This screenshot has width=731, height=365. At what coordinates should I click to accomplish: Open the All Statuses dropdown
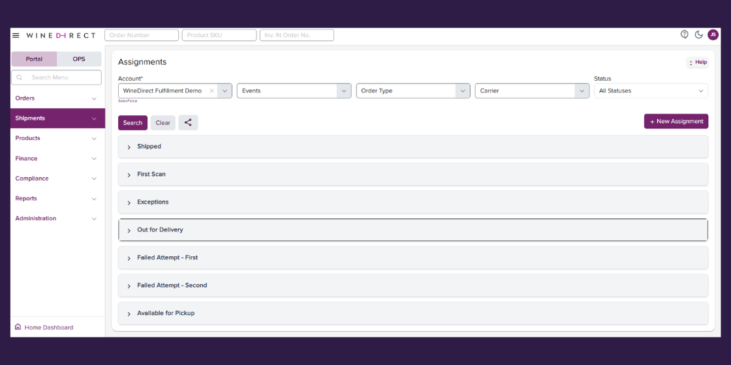(651, 91)
